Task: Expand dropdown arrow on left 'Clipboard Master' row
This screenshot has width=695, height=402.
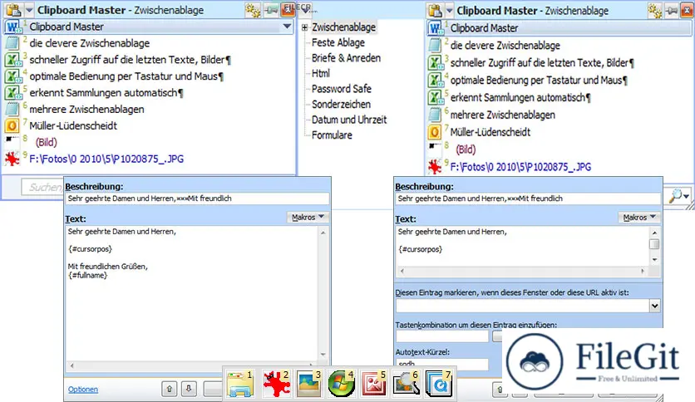Action: click(287, 27)
